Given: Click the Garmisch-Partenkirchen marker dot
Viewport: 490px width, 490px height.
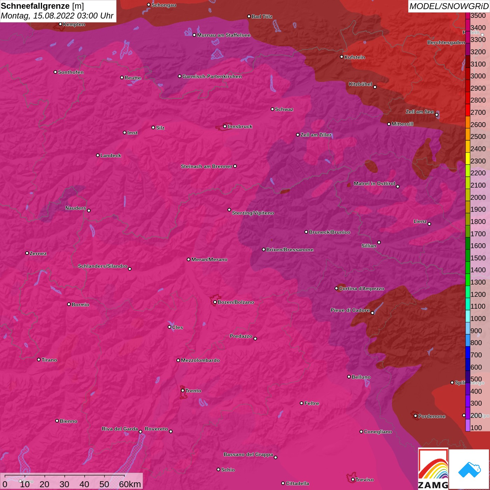Looking at the screenshot, I should [x=180, y=76].
